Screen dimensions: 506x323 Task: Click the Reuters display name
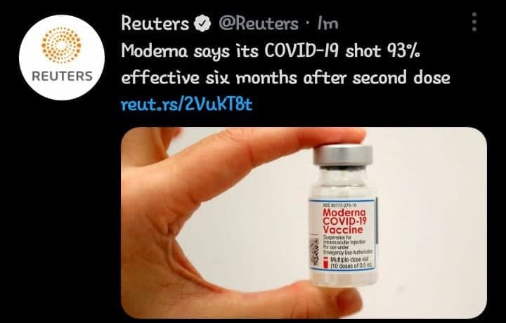[x=155, y=24]
